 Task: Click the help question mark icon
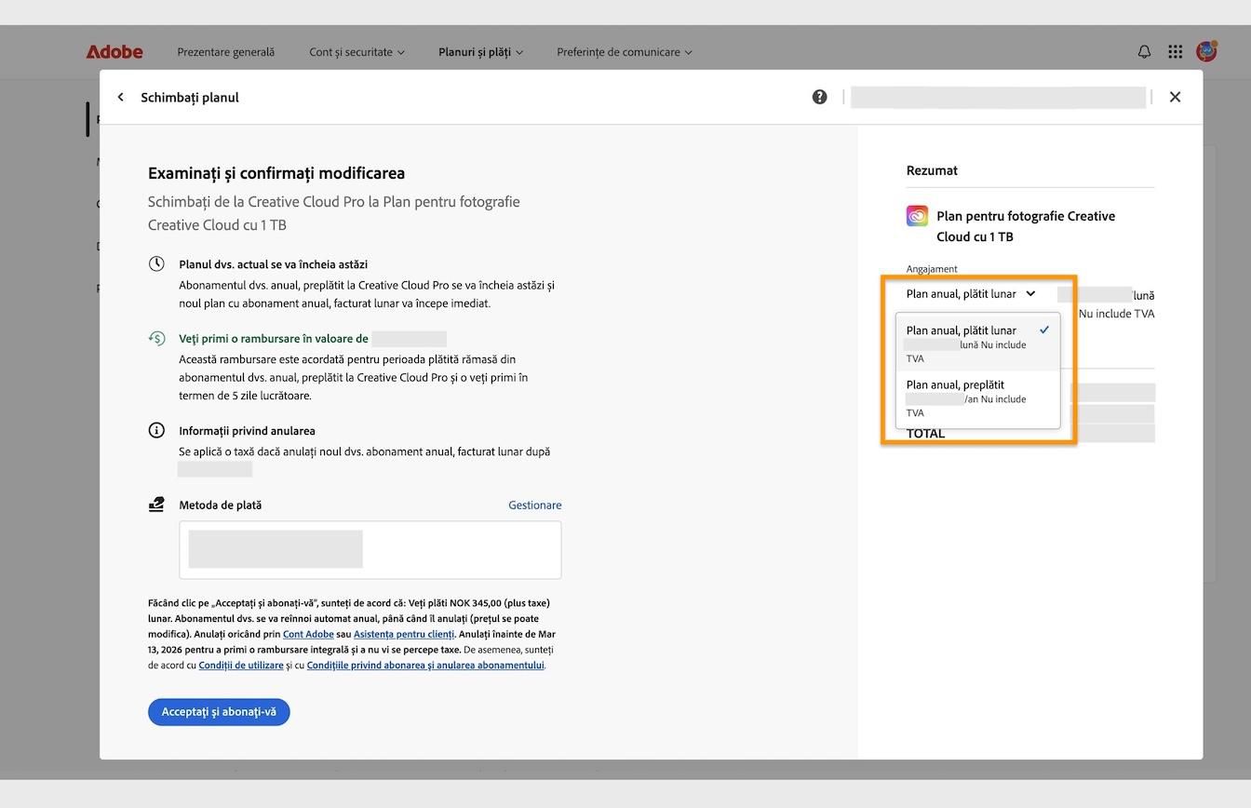[x=819, y=97]
